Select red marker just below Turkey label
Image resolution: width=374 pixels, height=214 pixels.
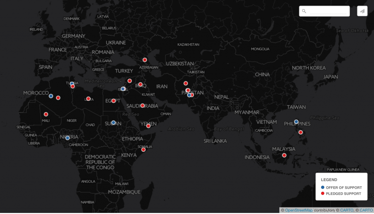pyautogui.click(x=130, y=81)
